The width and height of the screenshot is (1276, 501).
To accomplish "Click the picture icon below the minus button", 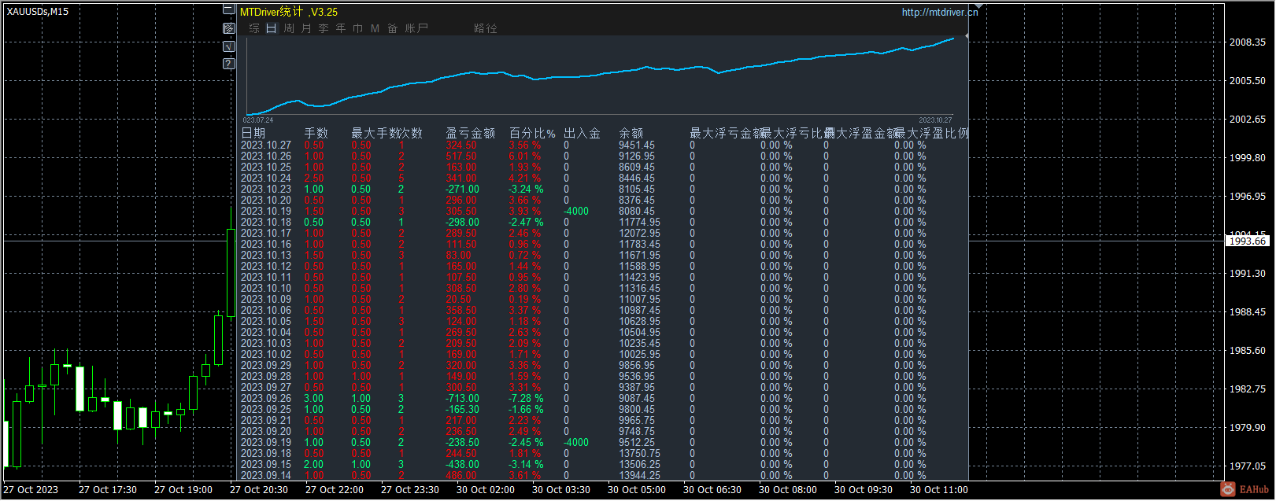I will [229, 28].
